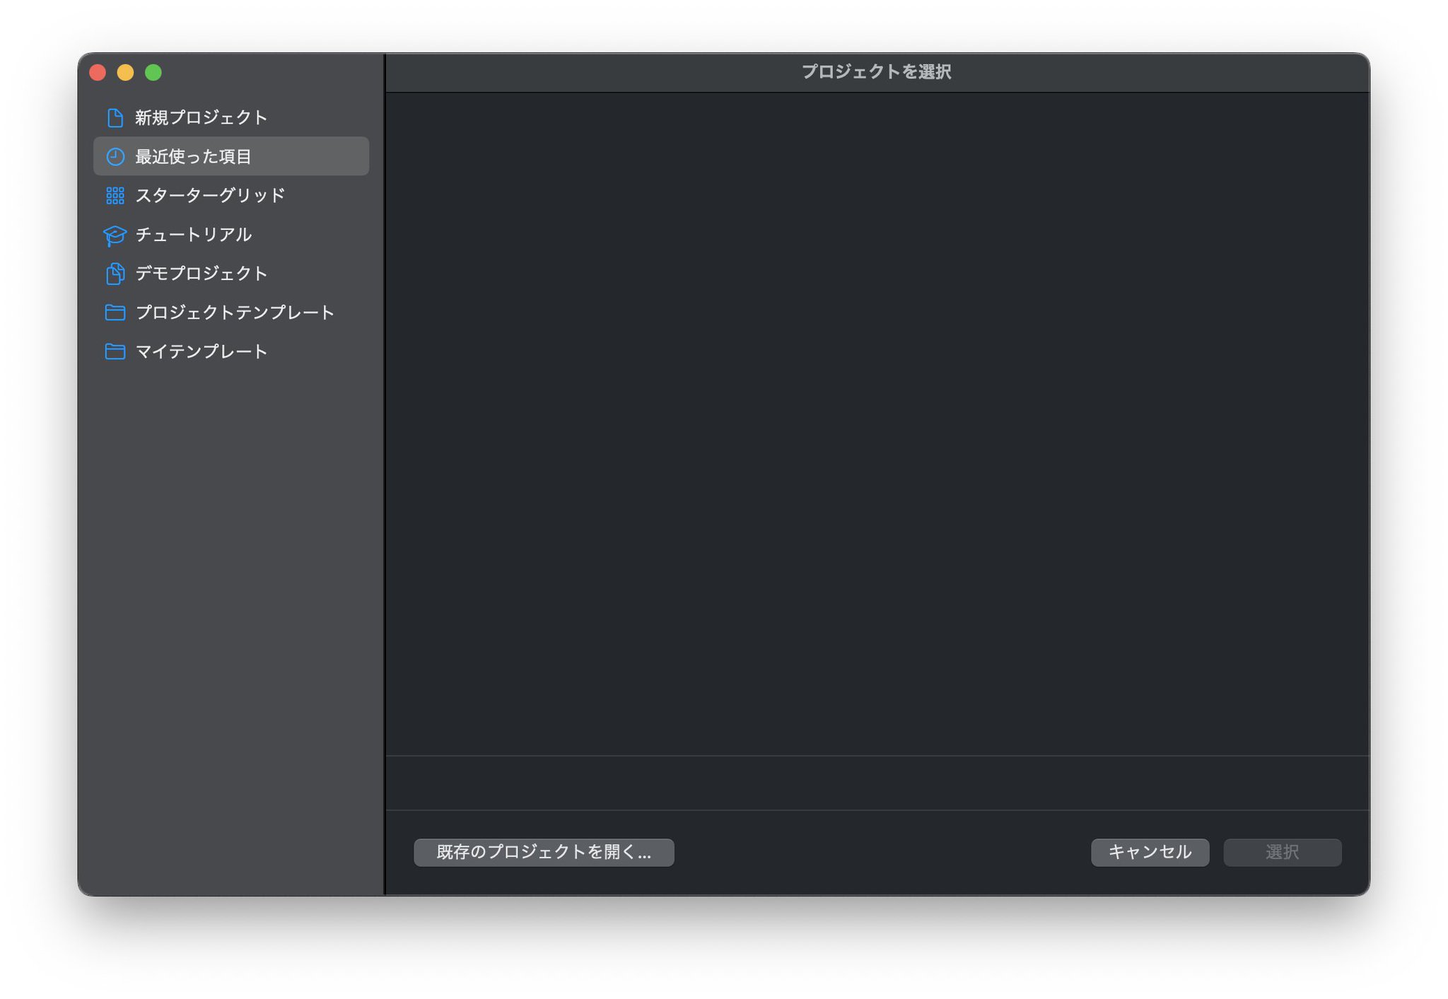Click the 既存のプロジェクトを開く button
1448x999 pixels.
coord(544,852)
